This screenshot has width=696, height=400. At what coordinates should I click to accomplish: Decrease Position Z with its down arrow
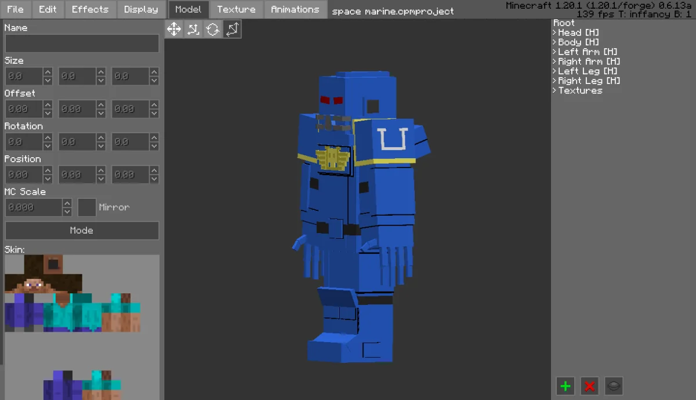154,179
